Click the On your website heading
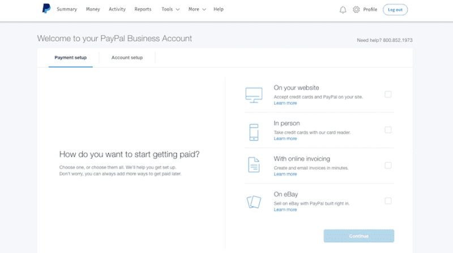 [296, 88]
